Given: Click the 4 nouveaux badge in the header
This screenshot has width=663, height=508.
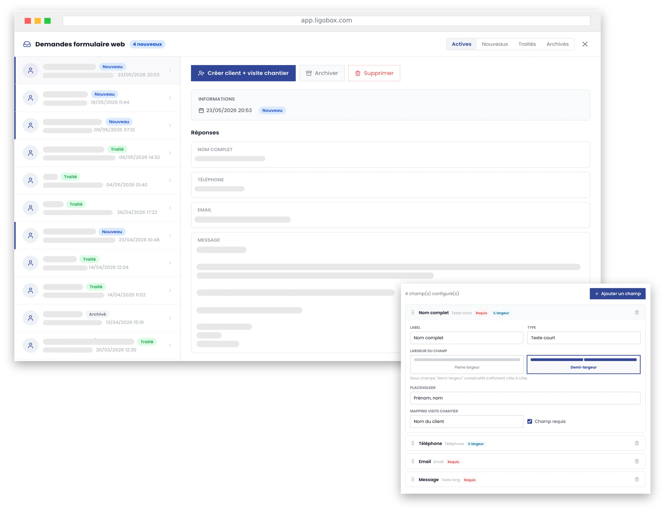Looking at the screenshot, I should tap(147, 44).
